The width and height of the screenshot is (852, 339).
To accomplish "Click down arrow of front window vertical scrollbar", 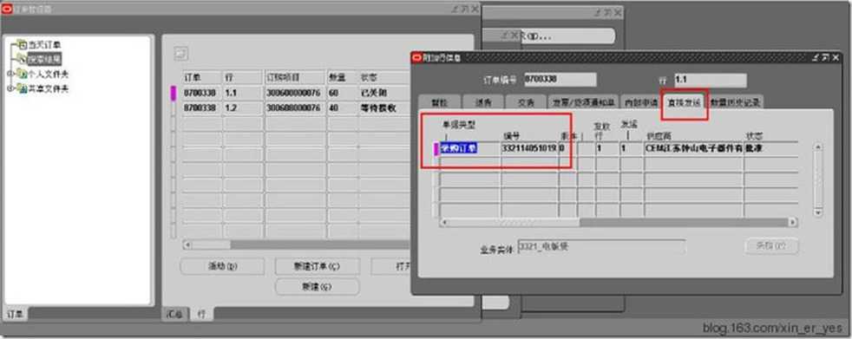I will pos(818,213).
